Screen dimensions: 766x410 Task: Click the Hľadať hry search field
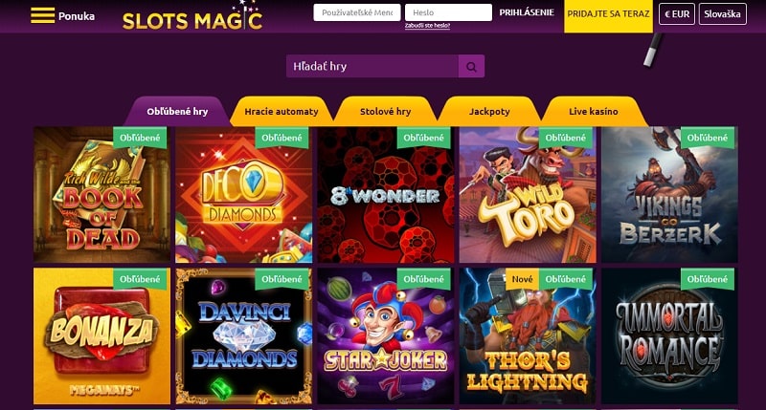point(372,66)
